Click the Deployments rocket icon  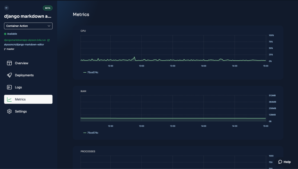coord(9,75)
